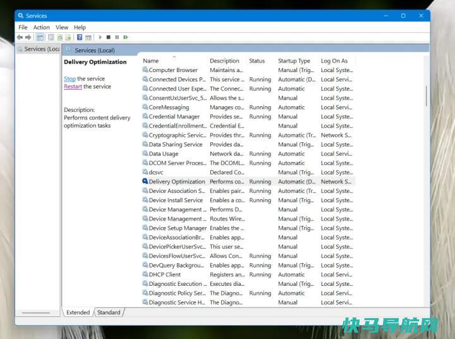Sort by the Name column header
This screenshot has width=455, height=339.
point(150,61)
